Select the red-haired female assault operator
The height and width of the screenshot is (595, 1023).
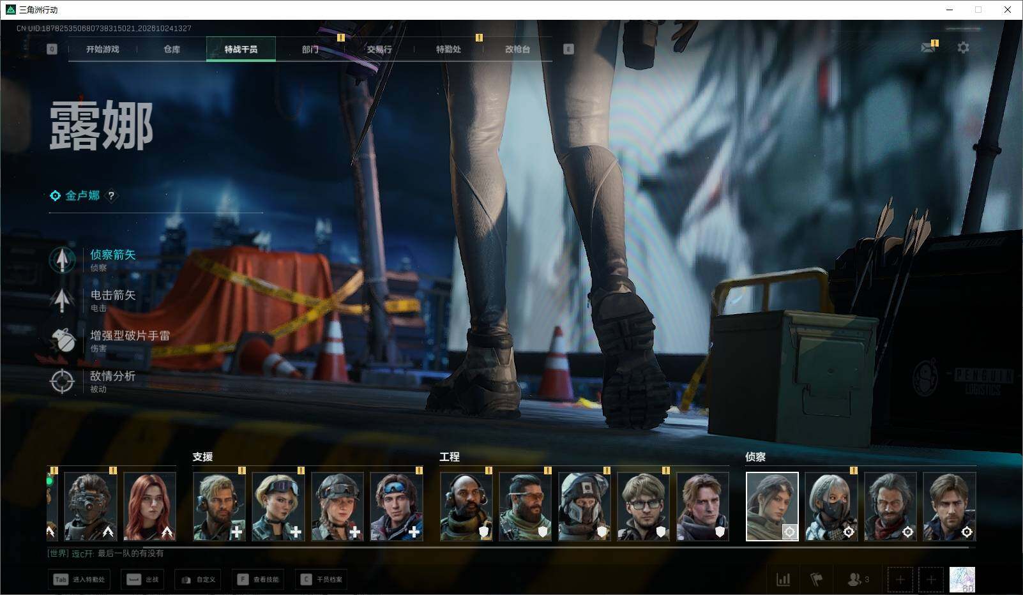coord(149,506)
